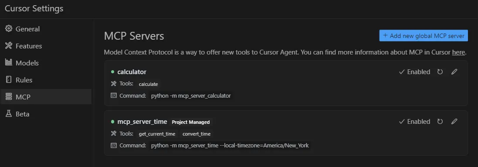The width and height of the screenshot is (478, 167).
Task: Open the 'here' MCP documentation link
Action: [x=458, y=52]
